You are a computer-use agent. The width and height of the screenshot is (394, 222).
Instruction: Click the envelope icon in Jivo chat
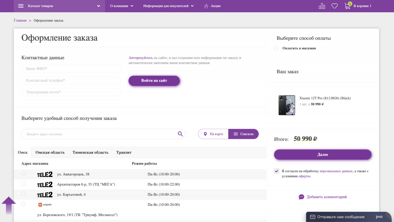pos(313,217)
